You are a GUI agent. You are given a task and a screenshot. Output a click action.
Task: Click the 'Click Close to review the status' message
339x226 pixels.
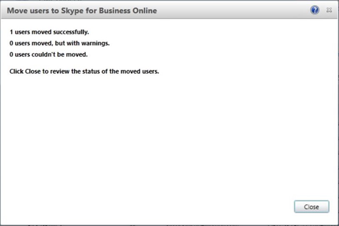point(84,71)
